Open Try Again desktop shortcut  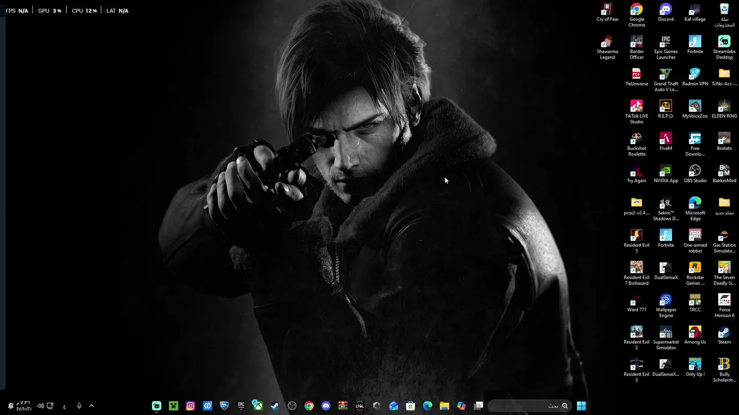pos(636,174)
